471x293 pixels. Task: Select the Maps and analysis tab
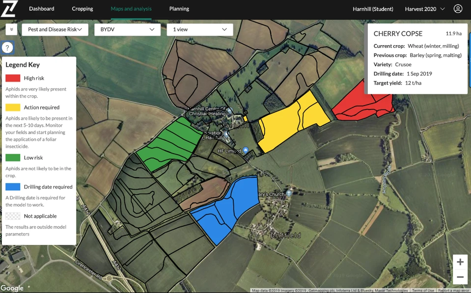pyautogui.click(x=131, y=9)
